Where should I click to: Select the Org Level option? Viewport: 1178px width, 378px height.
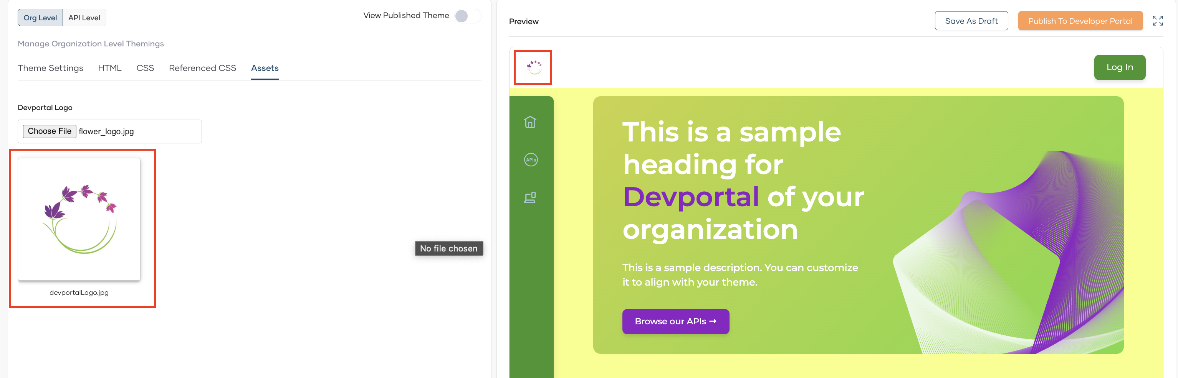[x=40, y=18]
